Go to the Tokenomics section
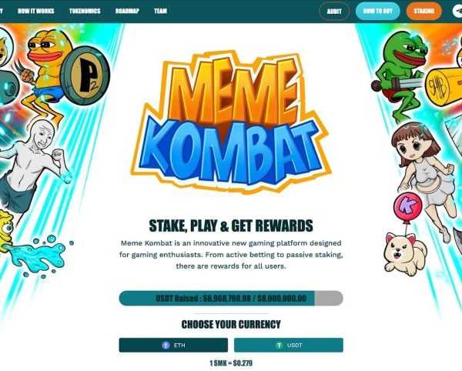Viewport: 462px width, 371px height. [x=85, y=12]
